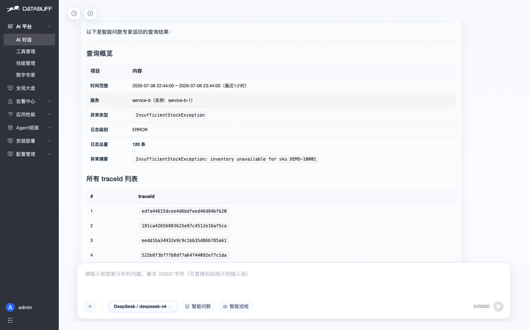
Task: Toggle the 智能巡检 mode
Action: (x=235, y=307)
